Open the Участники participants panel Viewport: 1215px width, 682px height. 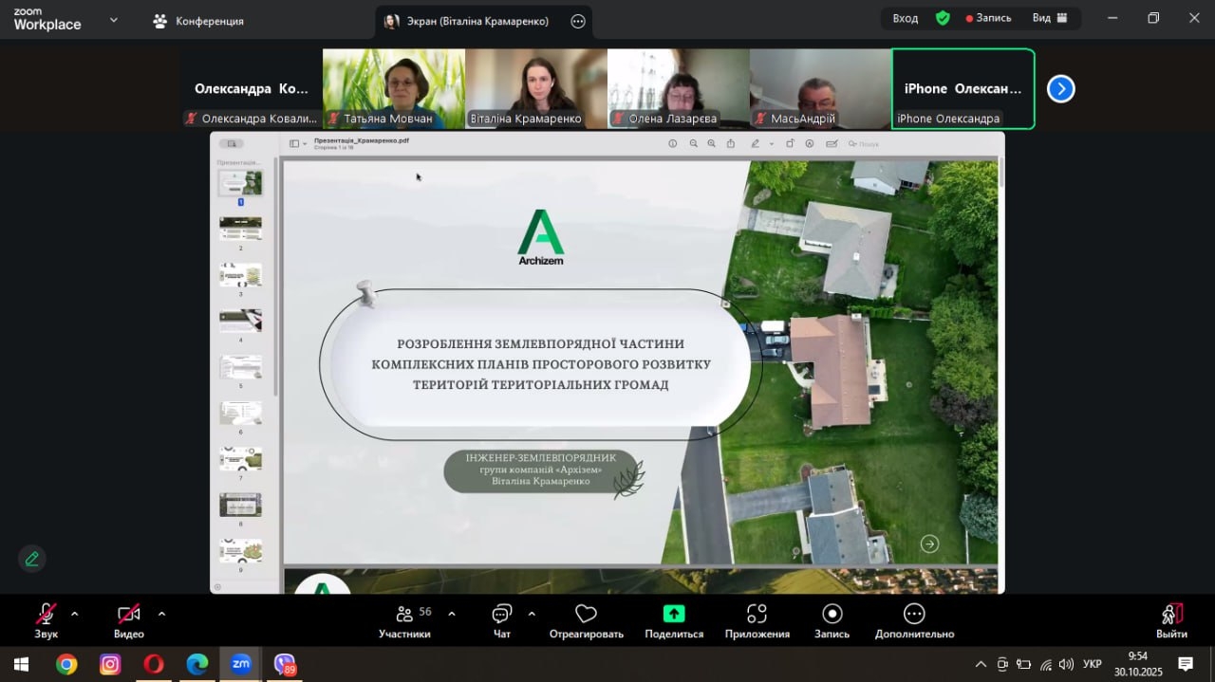[x=404, y=615]
